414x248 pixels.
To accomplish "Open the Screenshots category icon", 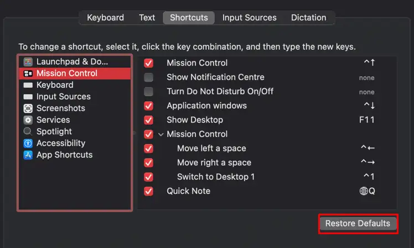I will coord(28,108).
